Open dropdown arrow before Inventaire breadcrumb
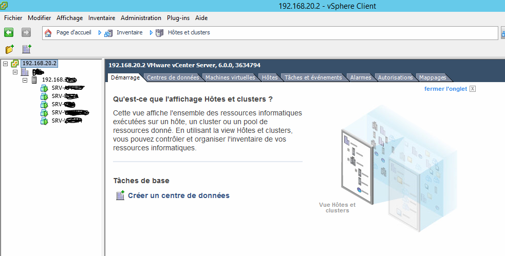 point(100,32)
